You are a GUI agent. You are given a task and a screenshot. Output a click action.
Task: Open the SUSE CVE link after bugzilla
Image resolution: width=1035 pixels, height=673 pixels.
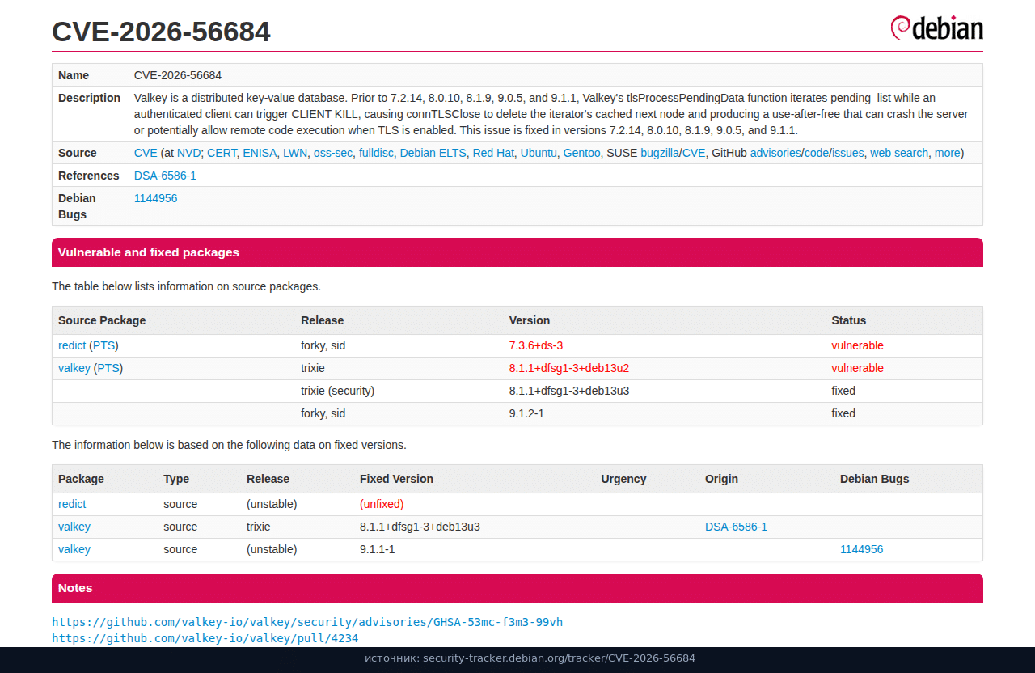pyautogui.click(x=694, y=153)
